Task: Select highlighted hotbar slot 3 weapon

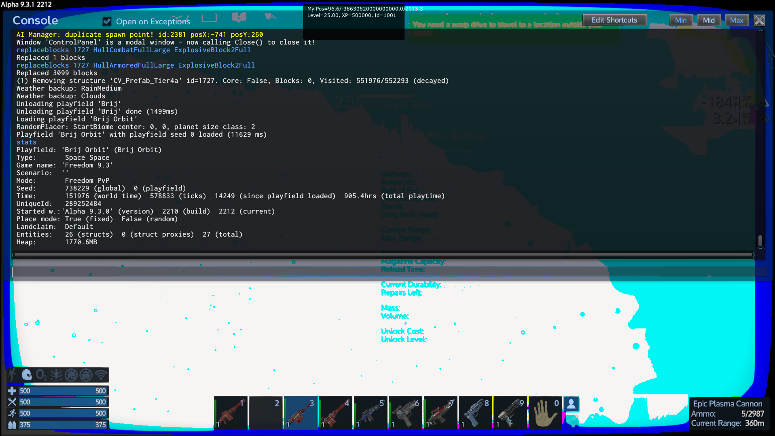Action: [301, 413]
